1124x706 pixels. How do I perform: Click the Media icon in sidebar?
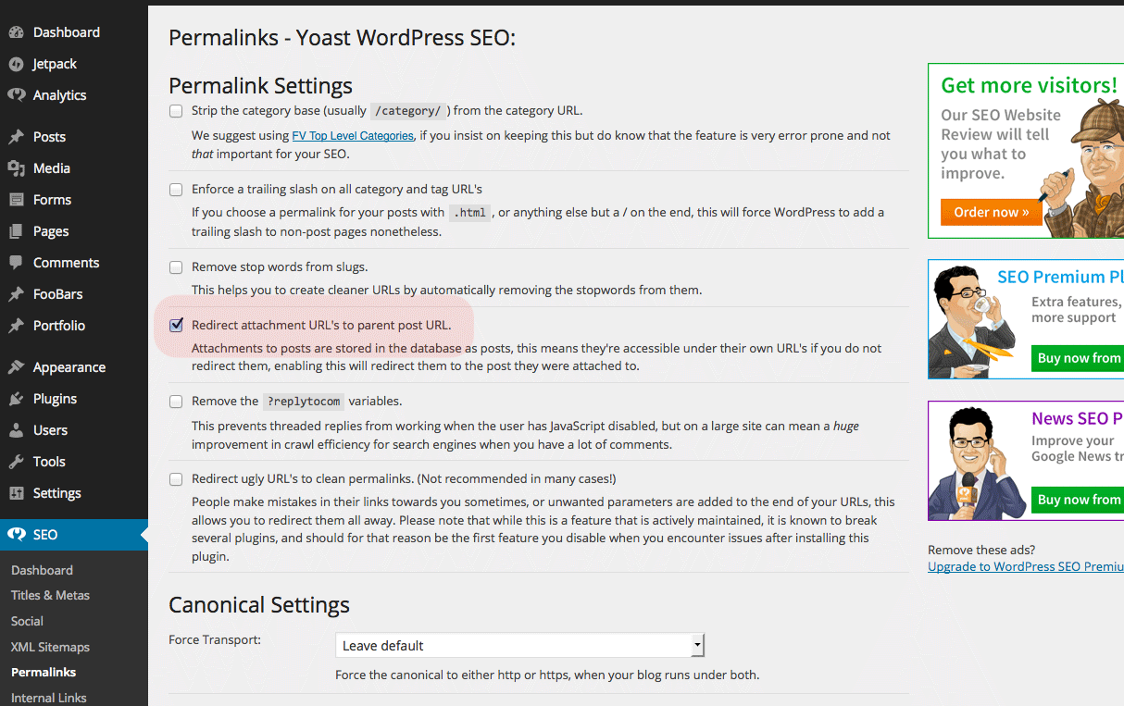coord(16,168)
